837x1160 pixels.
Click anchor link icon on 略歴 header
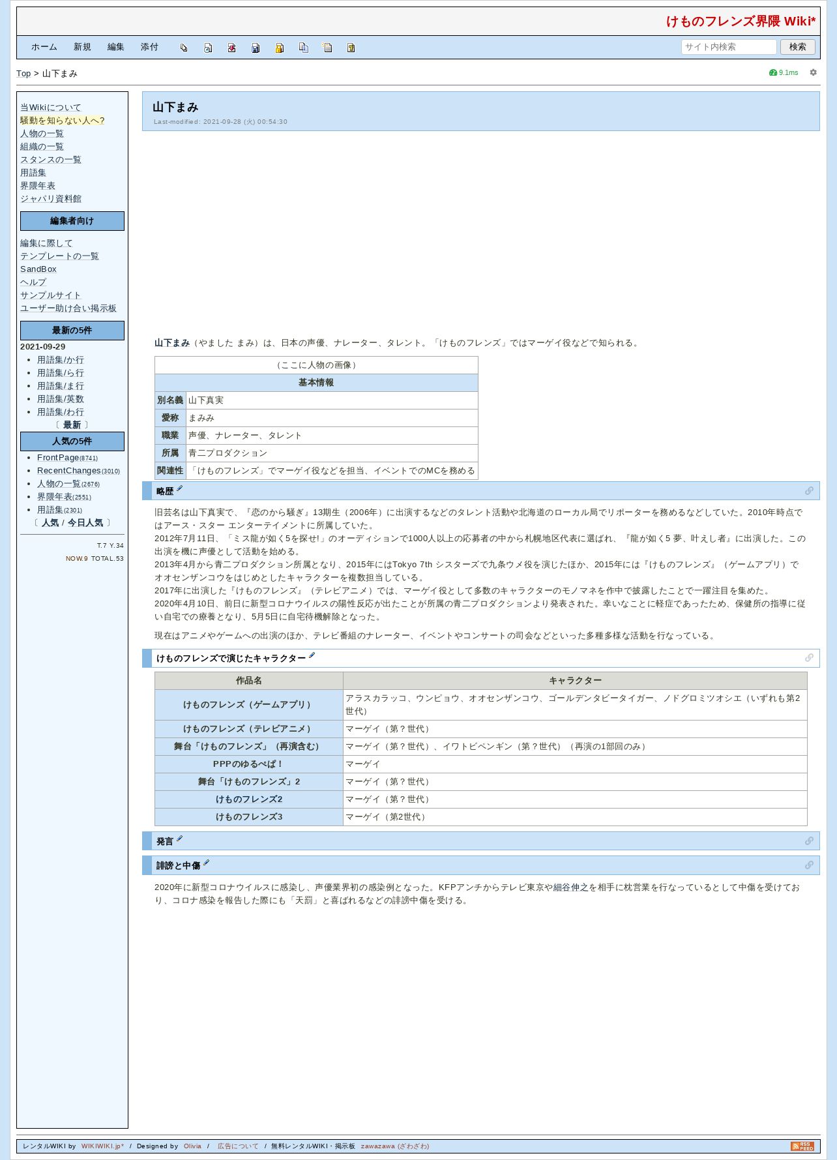pos(809,491)
